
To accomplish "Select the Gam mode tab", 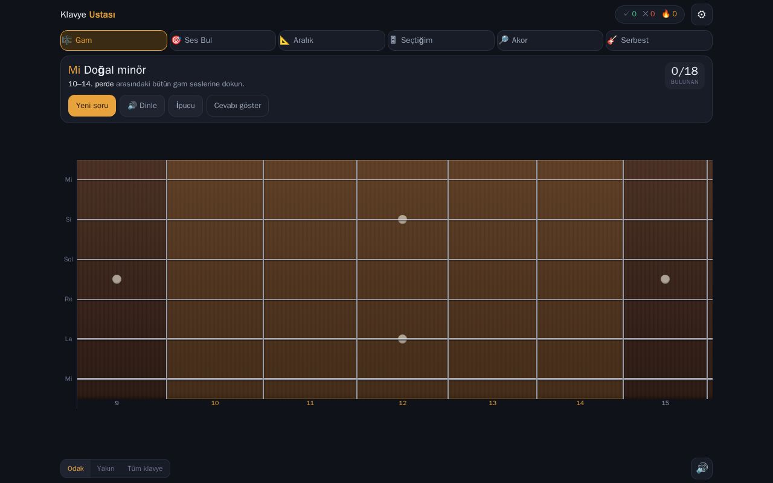I will (114, 40).
